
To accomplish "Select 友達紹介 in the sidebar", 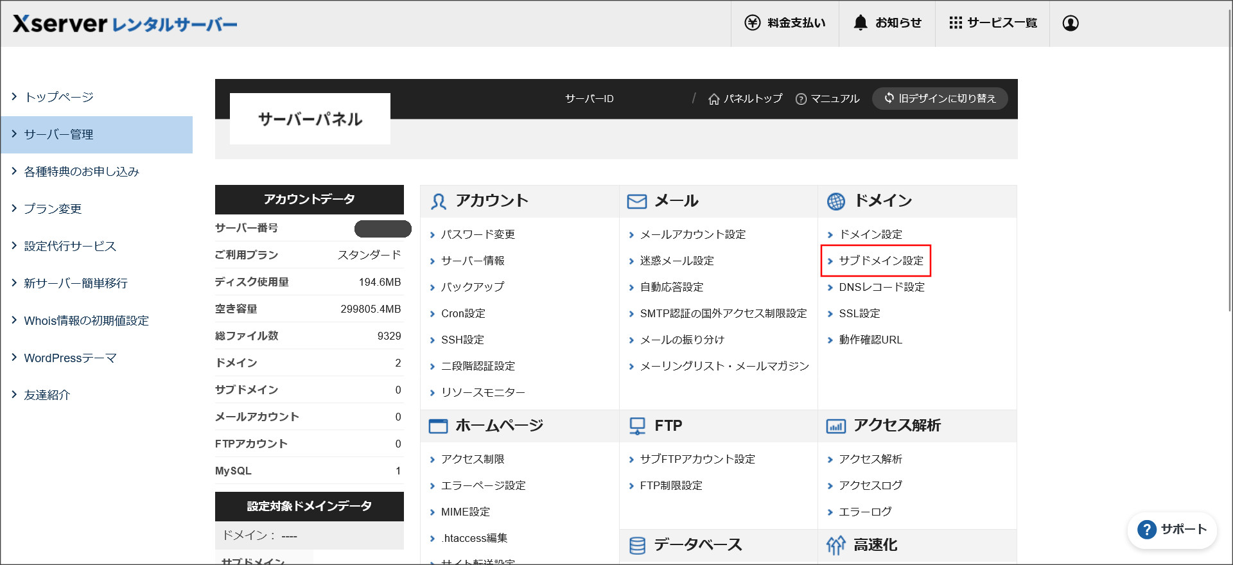I will 97,395.
